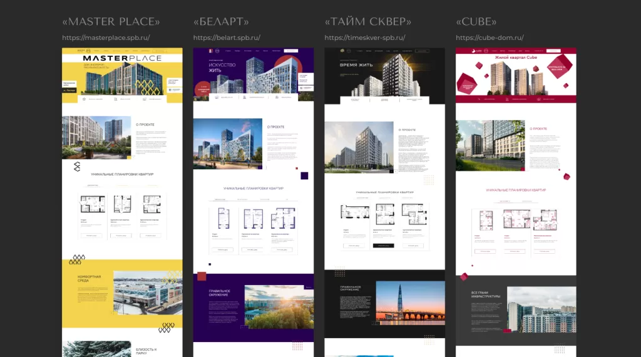Click the zigzag ornament below Master Place photo
This screenshot has width=641, height=357.
pyautogui.click(x=77, y=167)
